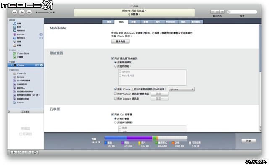Click inside the 搜尋 search field
269x165 pixels.
[x=242, y=12]
